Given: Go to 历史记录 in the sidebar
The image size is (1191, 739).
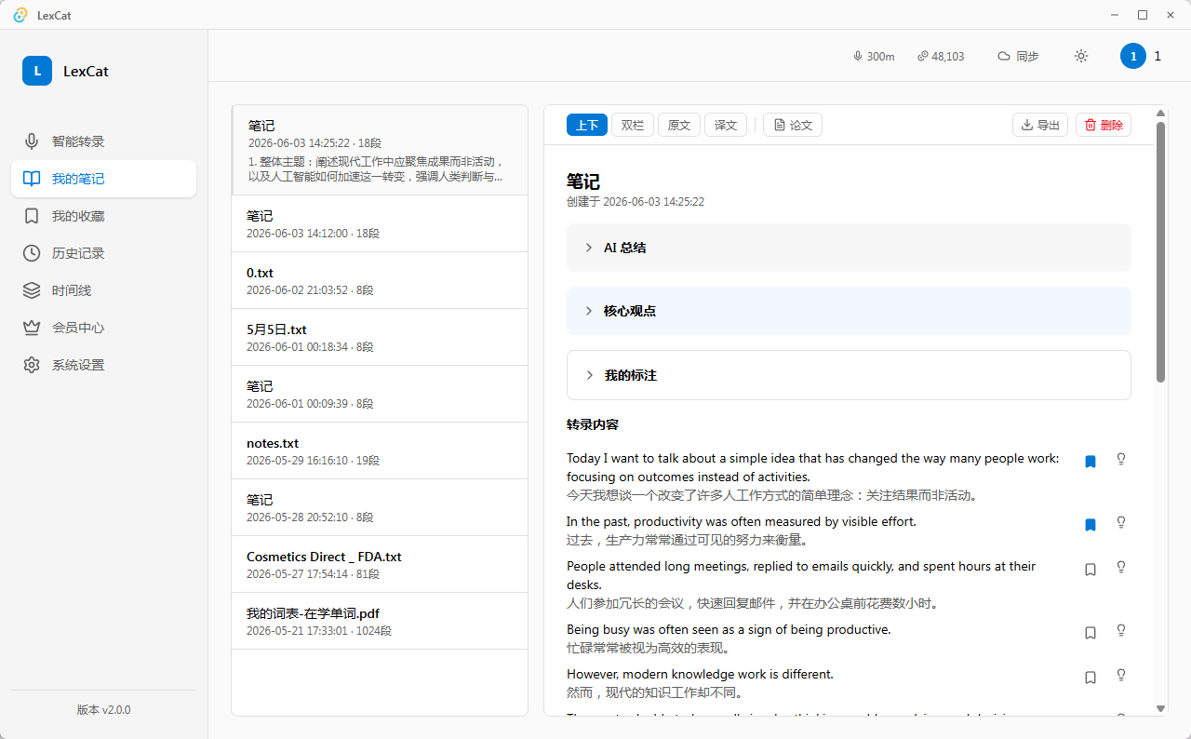Looking at the screenshot, I should click(103, 253).
